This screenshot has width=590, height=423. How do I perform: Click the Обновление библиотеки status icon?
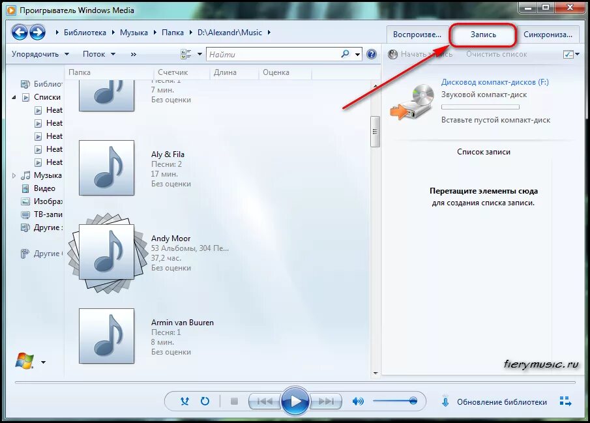tap(445, 401)
